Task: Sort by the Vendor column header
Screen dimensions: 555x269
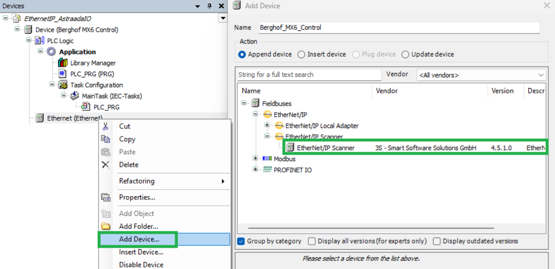Action: (431, 91)
